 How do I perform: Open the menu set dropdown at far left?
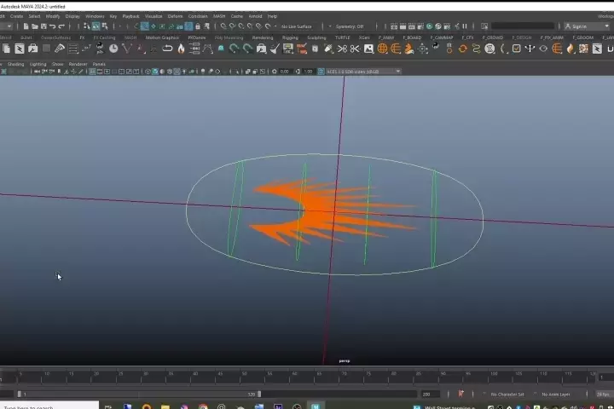(6, 26)
